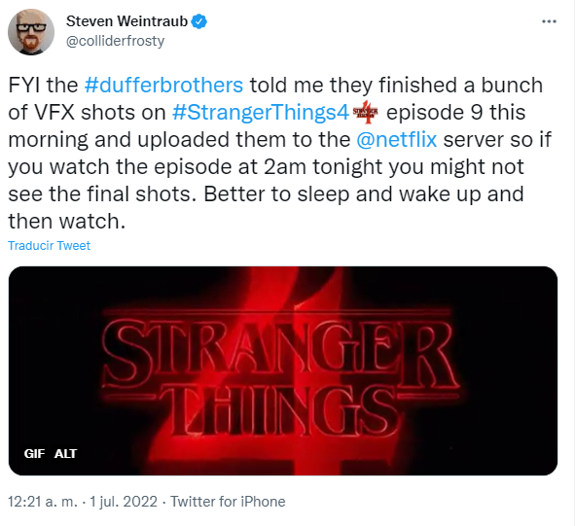
Task: Visit the @netflix mention
Action: (x=396, y=140)
